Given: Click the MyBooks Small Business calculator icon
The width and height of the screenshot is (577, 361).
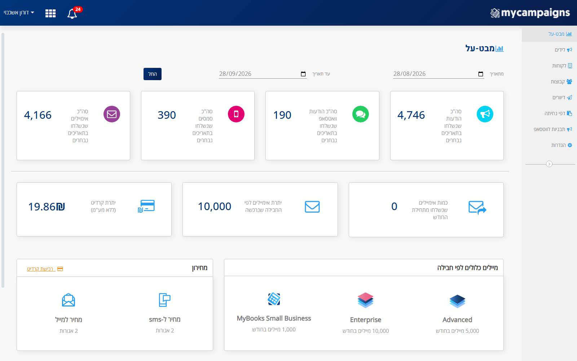Looking at the screenshot, I should 274,299.
